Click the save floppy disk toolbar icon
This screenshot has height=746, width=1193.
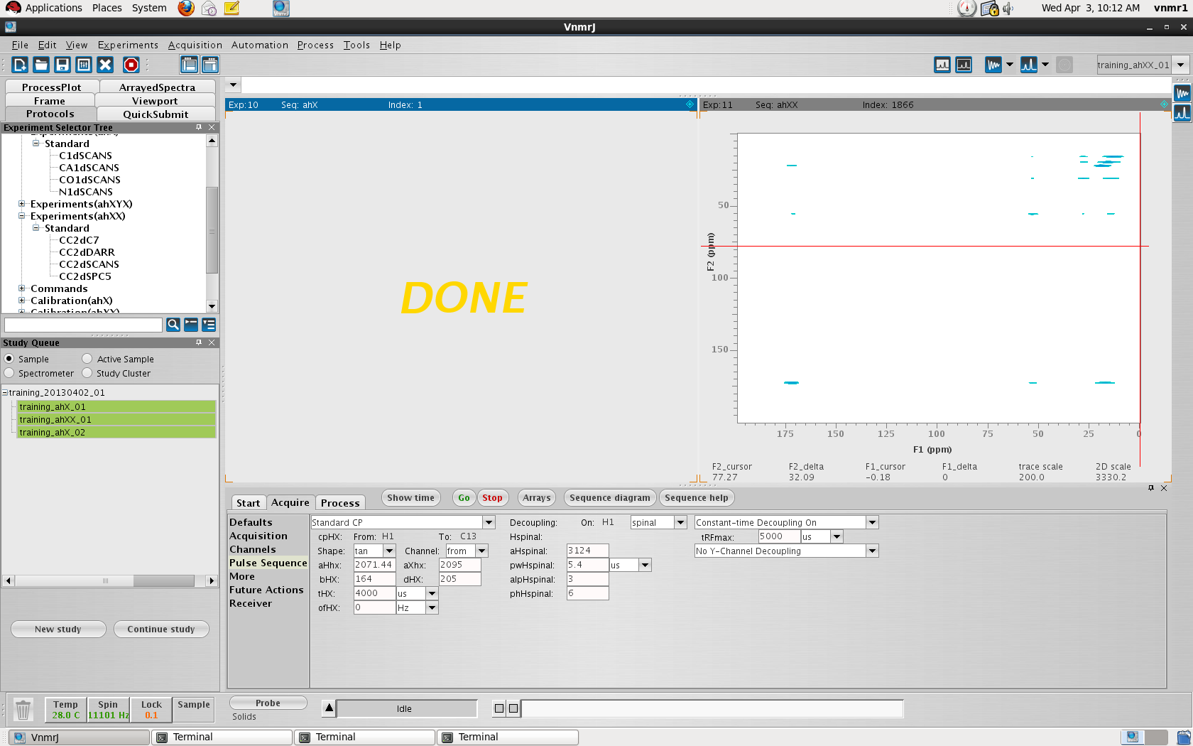coord(62,65)
